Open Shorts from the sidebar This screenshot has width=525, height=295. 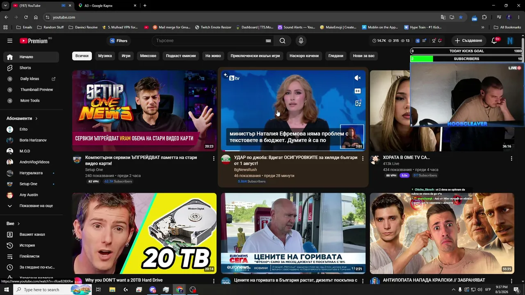coord(31,68)
